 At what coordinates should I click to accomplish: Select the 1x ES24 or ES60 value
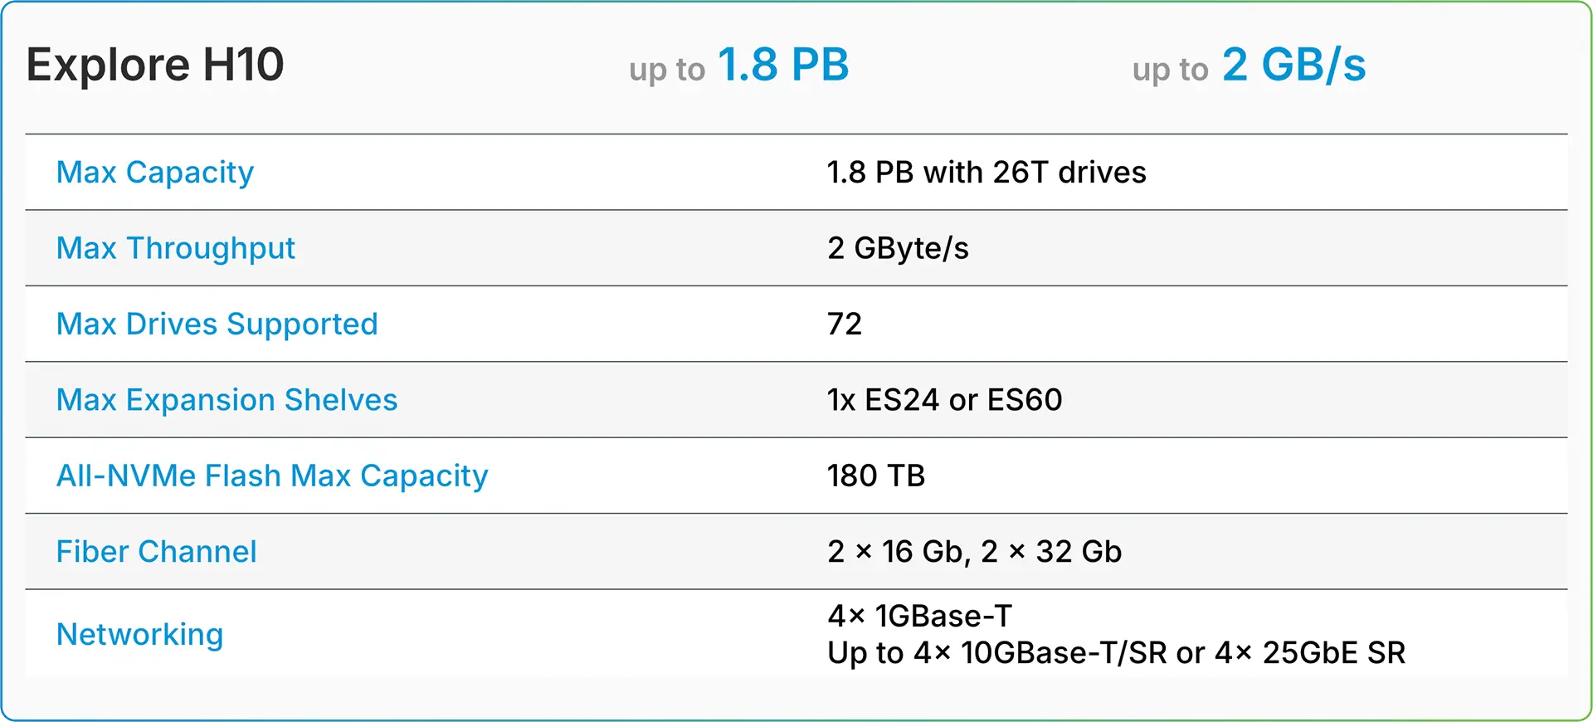point(944,400)
